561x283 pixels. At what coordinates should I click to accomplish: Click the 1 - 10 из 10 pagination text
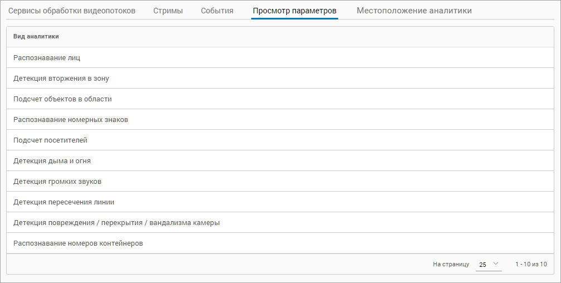click(x=531, y=264)
